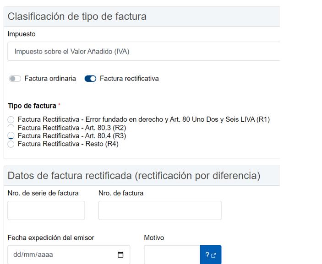
Task: Open the calendar picker for Fecha expedición
Action: (x=120, y=255)
